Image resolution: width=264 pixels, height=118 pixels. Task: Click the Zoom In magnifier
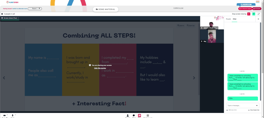pyautogui.click(x=181, y=26)
